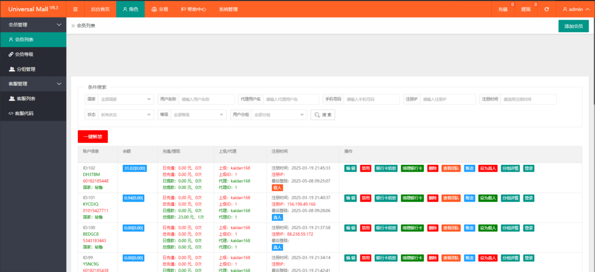Click 删除 for user ID:102
595x272 pixels.
coord(433,168)
